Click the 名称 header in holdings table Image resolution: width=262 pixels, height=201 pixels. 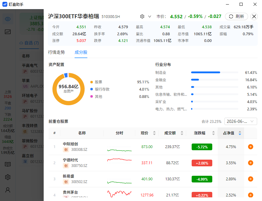[x=82, y=133]
